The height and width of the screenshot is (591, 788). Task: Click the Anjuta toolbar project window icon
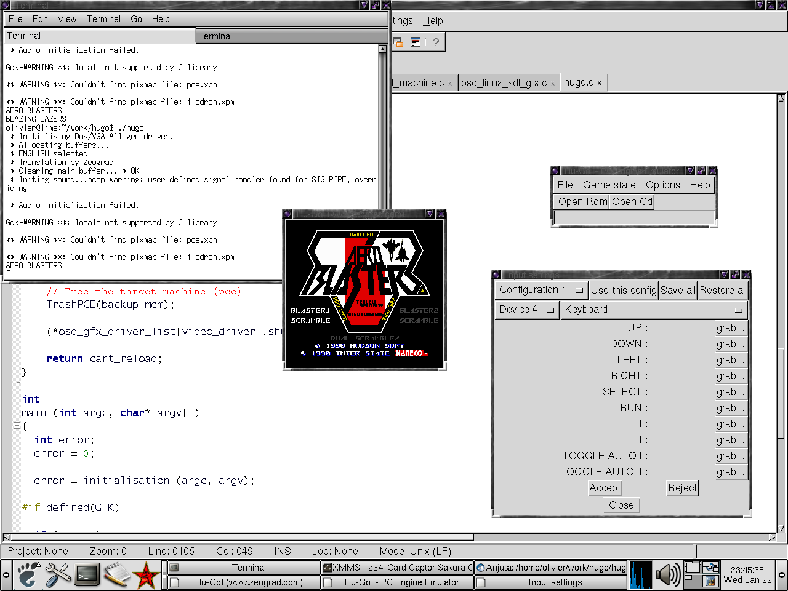(x=398, y=42)
